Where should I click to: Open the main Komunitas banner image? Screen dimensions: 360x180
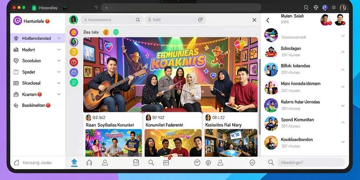[x=171, y=75]
